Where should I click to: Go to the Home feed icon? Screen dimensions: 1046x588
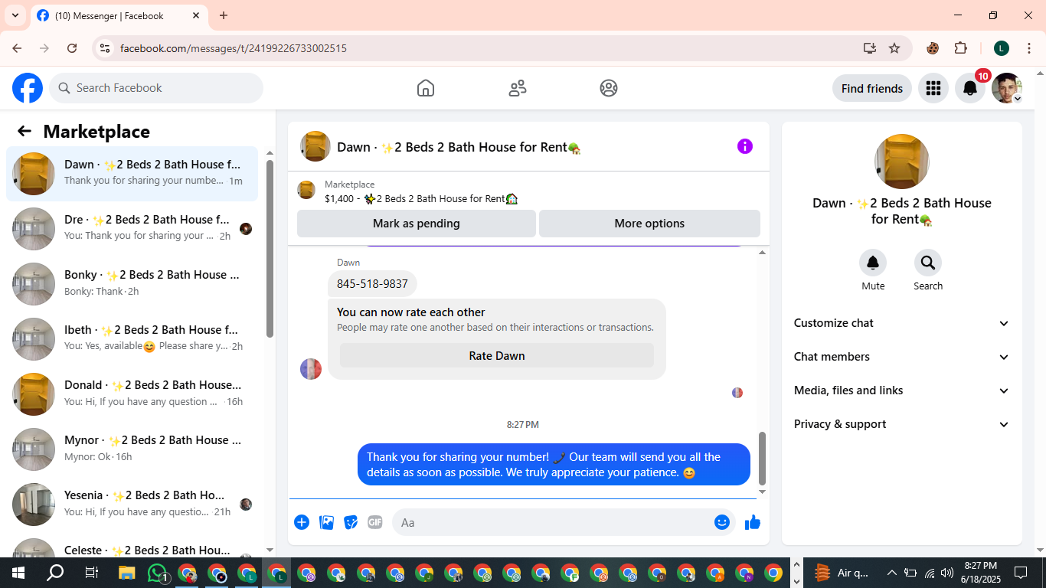[426, 88]
